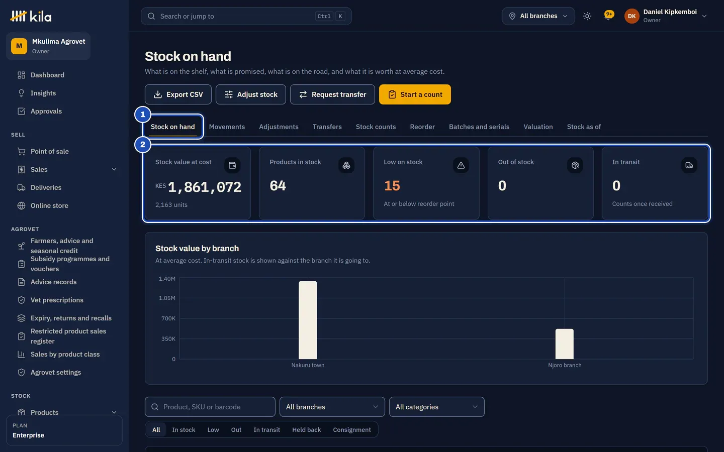Click the Nakuru town bar in chart
Screen dimensions: 724x452
[x=308, y=320]
